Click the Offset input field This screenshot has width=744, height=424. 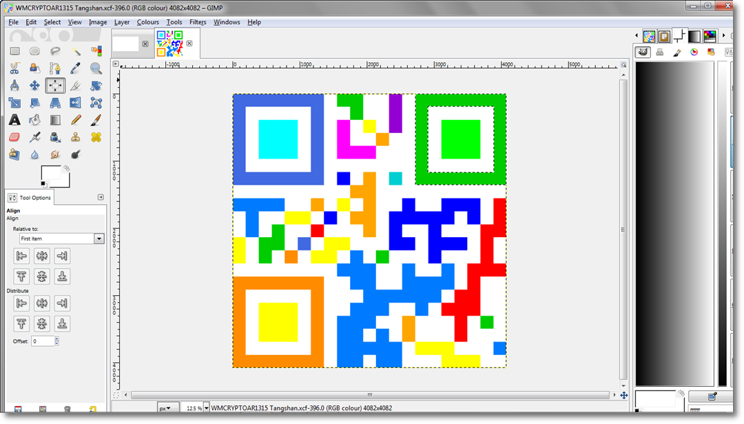43,341
